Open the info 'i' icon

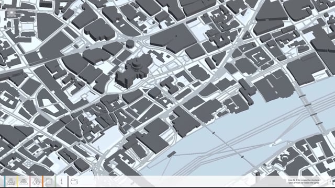point(62,181)
